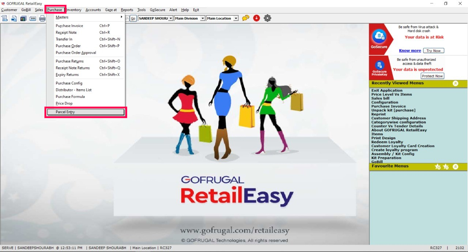This screenshot has height=252, width=468.
Task: Select Receipt Note menu entry
Action: (86, 33)
